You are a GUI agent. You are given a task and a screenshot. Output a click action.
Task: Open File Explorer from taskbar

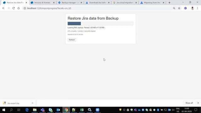pos(35,110)
